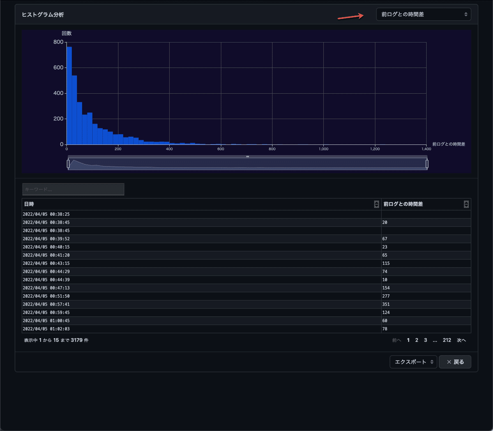493x431 pixels.
Task: Select row 2022/04/05 00:47:13
Action: (246, 288)
